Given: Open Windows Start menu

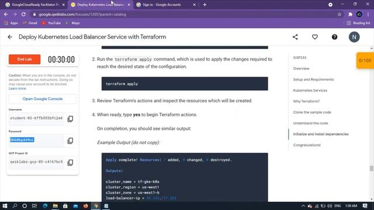Looking at the screenshot, I should [5, 206].
